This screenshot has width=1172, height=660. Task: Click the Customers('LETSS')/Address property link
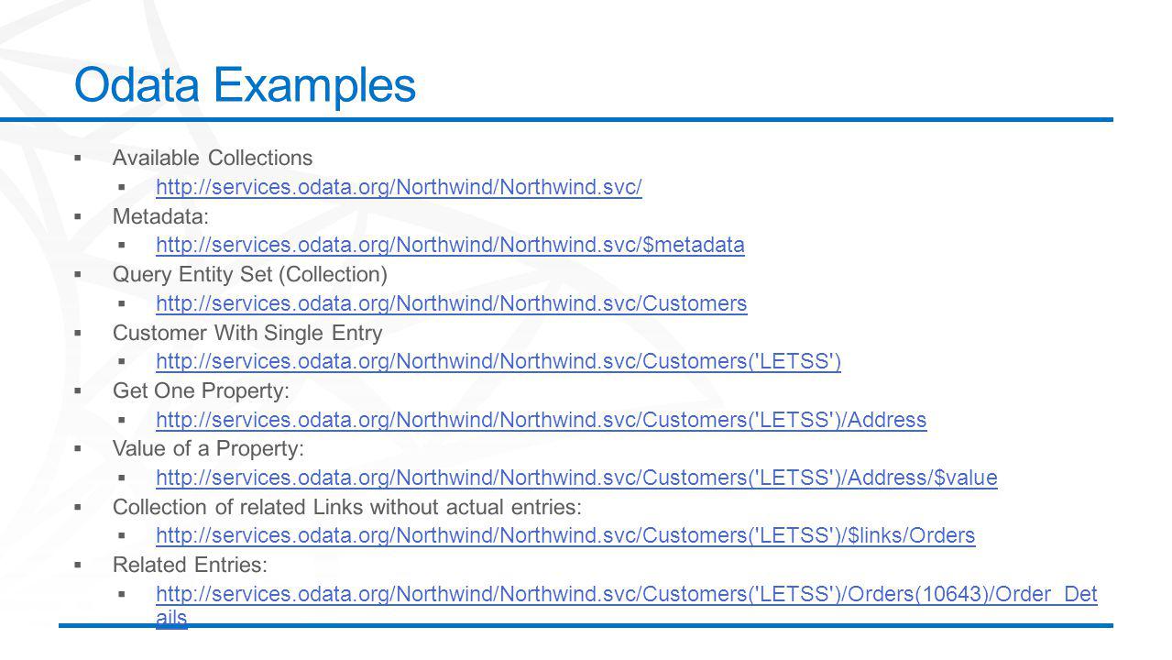pos(542,420)
